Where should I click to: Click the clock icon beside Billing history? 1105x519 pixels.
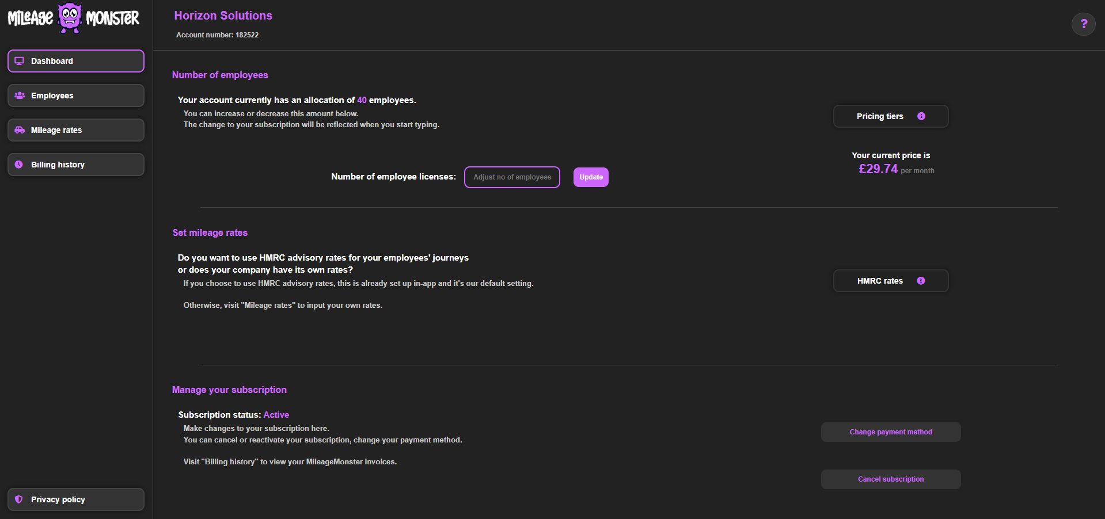(19, 165)
